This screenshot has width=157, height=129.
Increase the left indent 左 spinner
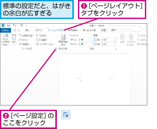[x=92, y=39]
